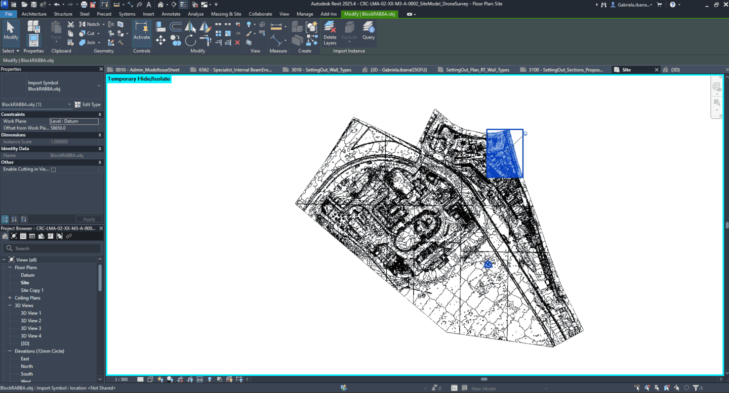Select the Align tool icon

point(161,26)
